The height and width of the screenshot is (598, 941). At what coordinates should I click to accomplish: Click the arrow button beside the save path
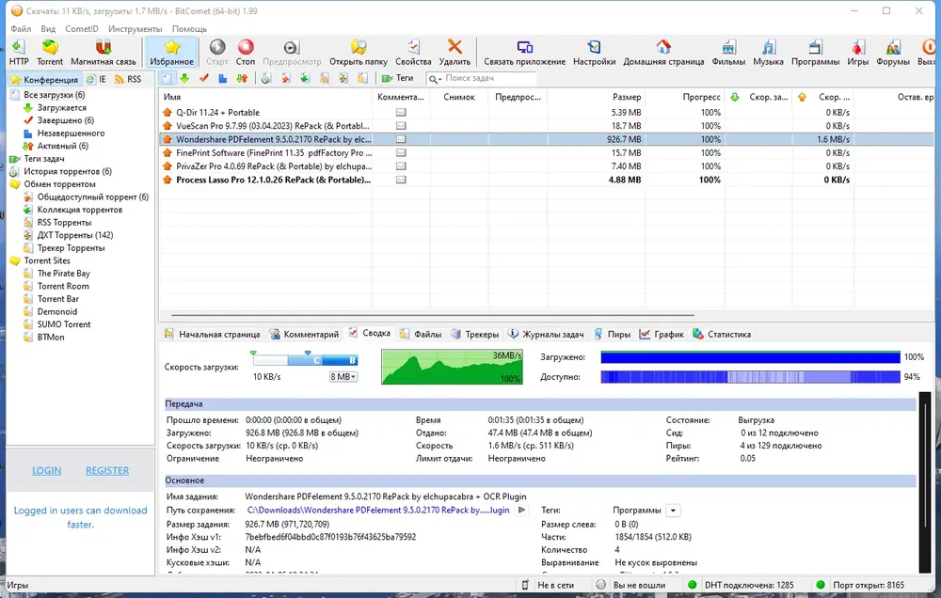(x=522, y=511)
